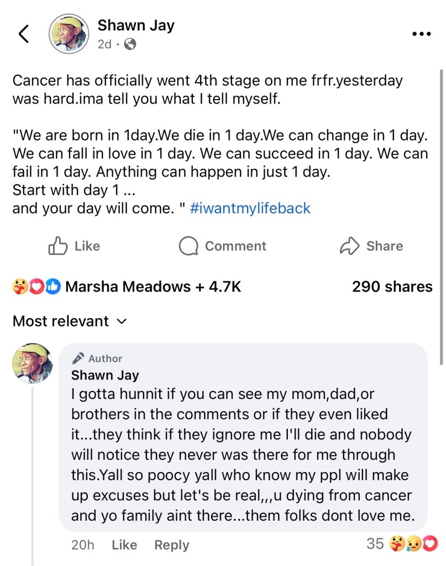Open the #iwantmylifeback hashtag
446x566 pixels.
pyautogui.click(x=250, y=209)
